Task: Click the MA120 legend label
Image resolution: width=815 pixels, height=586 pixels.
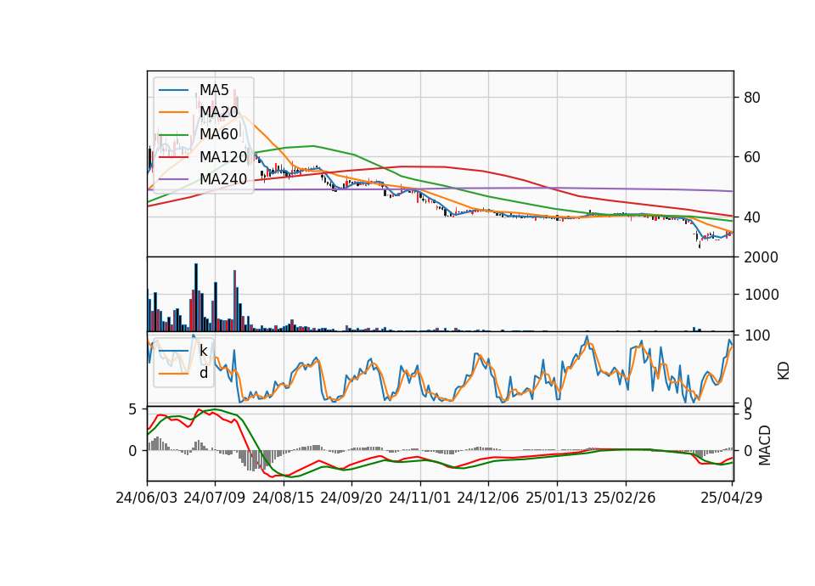Action: [x=223, y=156]
